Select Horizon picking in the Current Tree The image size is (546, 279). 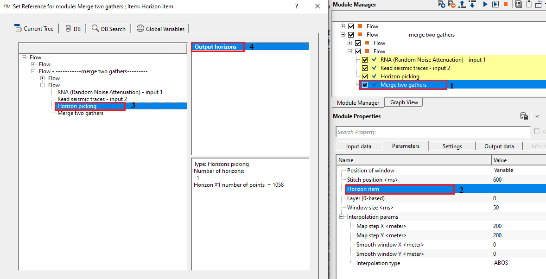77,106
